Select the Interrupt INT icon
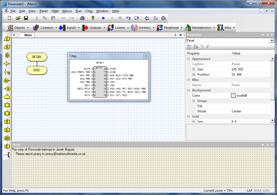Image resolution: width=277 pixels, height=195 pixels. (7, 138)
